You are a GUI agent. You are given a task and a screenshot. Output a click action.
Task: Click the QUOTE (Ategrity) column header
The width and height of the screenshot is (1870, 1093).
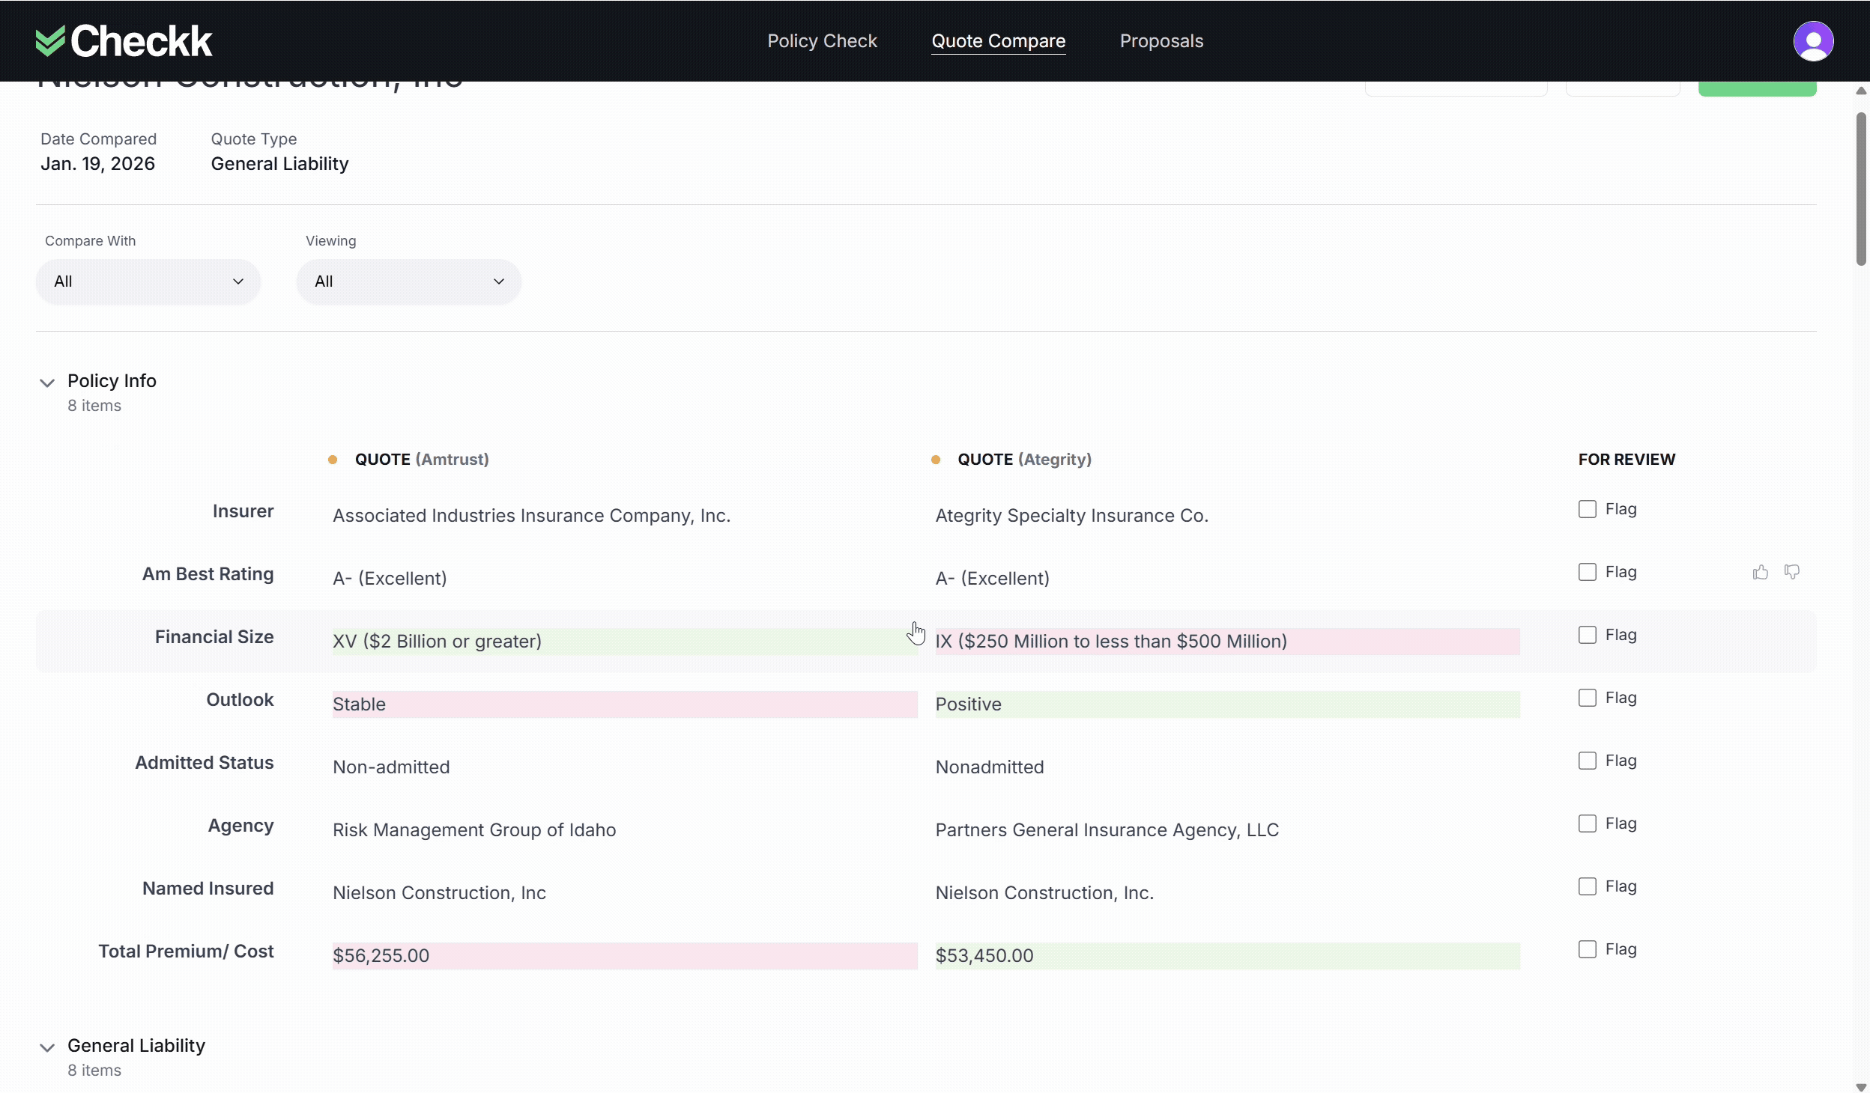pos(1024,460)
